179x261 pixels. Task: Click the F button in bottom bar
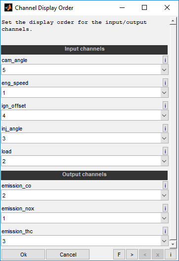click(119, 255)
